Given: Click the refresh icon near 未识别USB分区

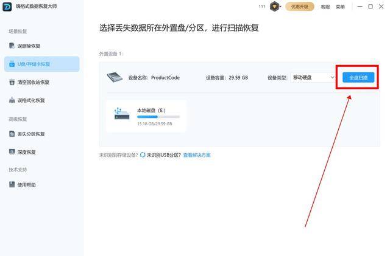Looking at the screenshot, I should (143, 155).
